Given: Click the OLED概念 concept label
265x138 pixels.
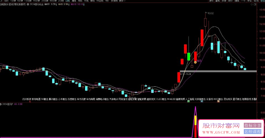Looking at the screenshot, I should (x=161, y=99).
